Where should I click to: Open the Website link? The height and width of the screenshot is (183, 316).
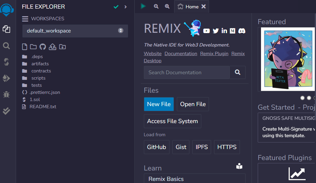pyautogui.click(x=153, y=54)
